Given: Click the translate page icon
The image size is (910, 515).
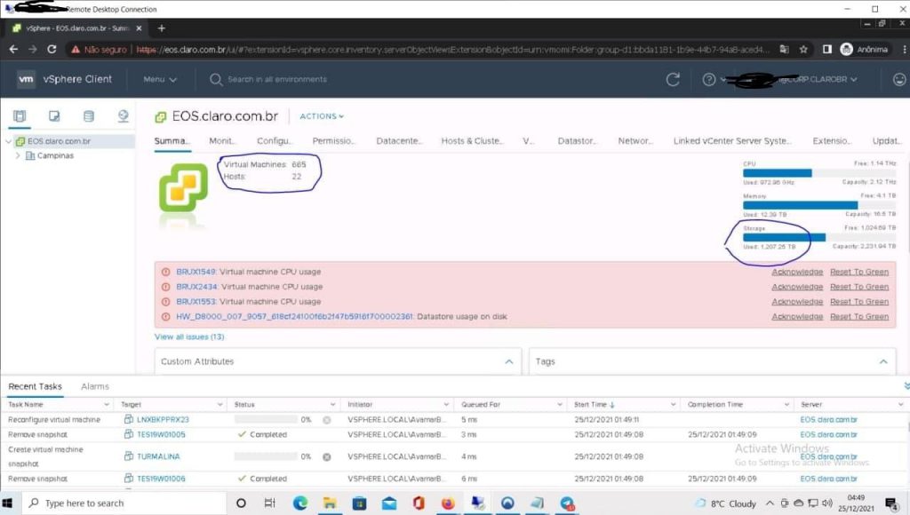Looking at the screenshot, I should [784, 50].
